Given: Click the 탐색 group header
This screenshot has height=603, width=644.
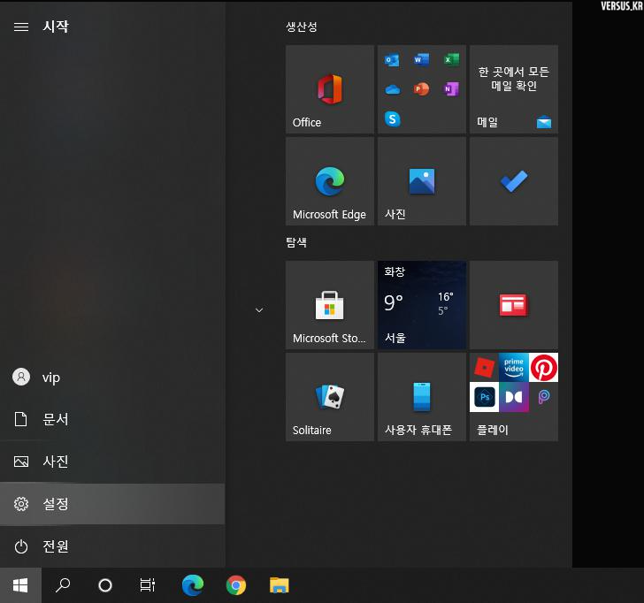Looking at the screenshot, I should pos(296,242).
